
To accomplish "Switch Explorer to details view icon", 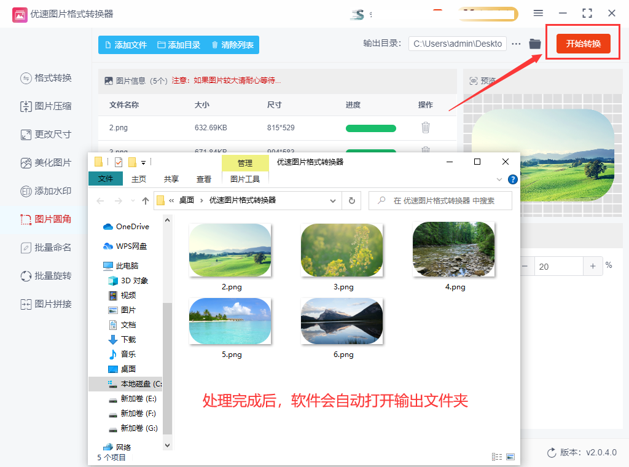I will (496, 457).
